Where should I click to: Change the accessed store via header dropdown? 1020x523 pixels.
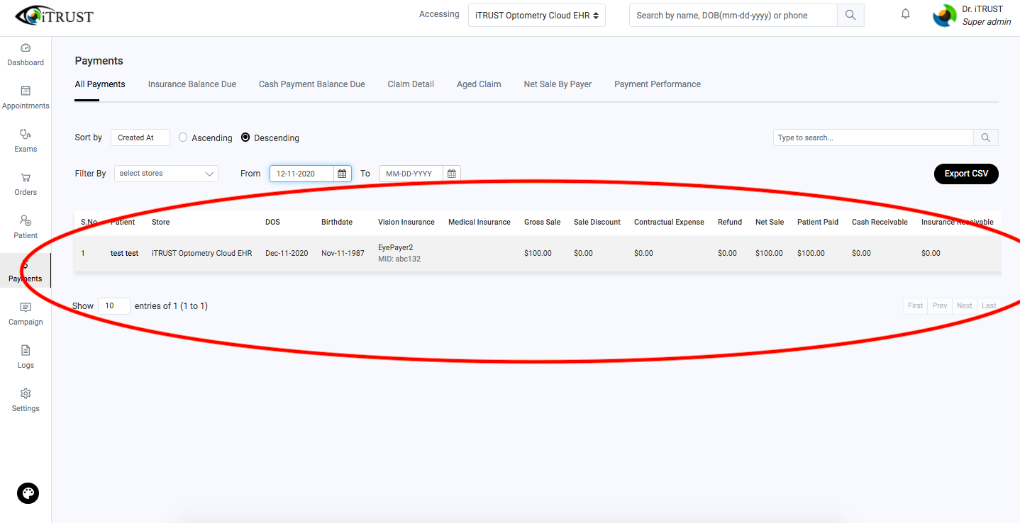click(536, 15)
